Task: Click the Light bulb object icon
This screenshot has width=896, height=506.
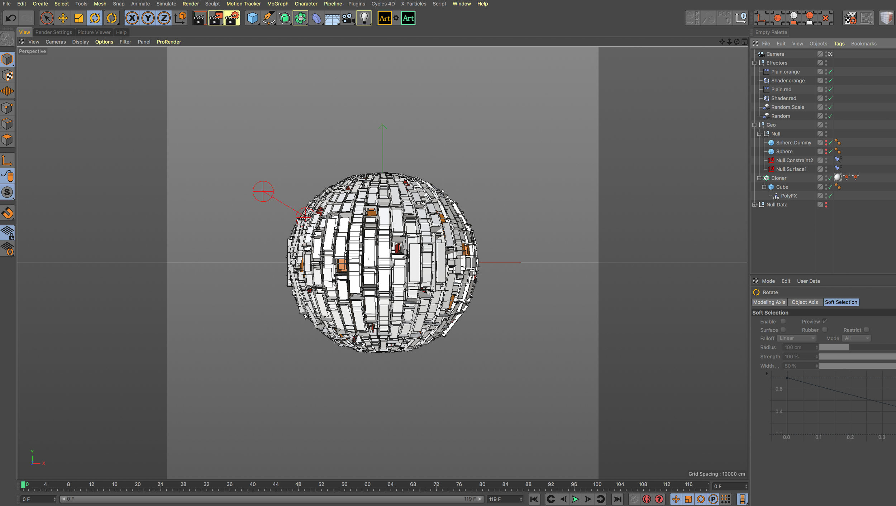Action: pyautogui.click(x=364, y=18)
